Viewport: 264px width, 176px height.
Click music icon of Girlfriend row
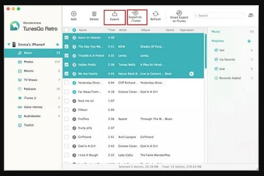click(x=74, y=137)
